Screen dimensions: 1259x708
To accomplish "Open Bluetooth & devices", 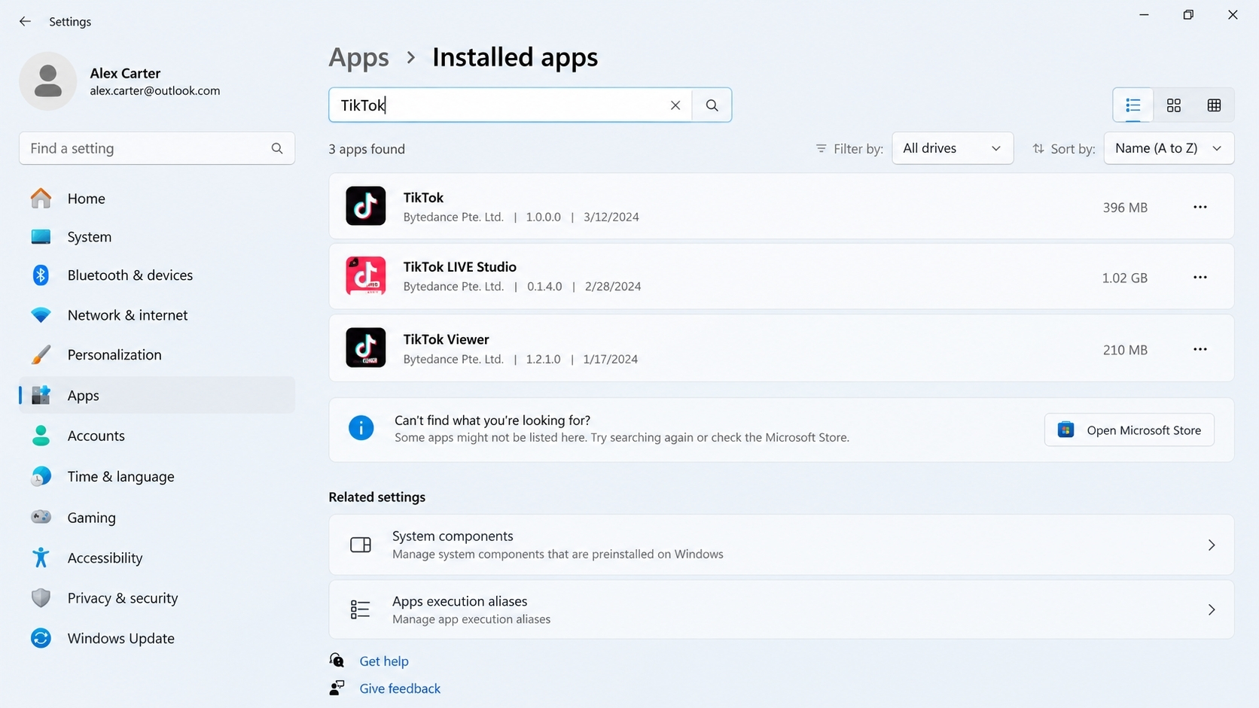I will point(157,275).
